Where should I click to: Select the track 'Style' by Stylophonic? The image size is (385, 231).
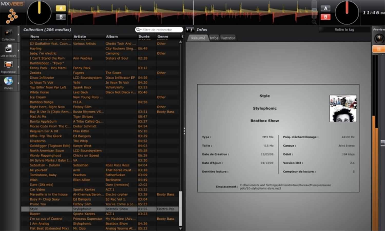100,209
